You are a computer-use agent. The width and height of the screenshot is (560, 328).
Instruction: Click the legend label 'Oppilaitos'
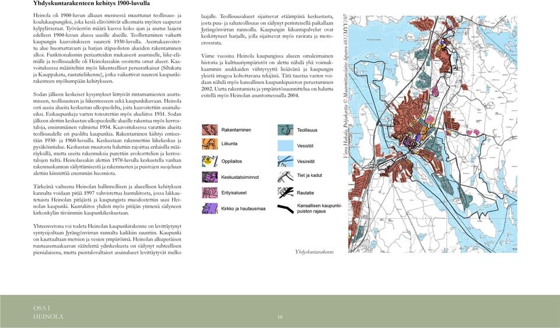(232, 161)
